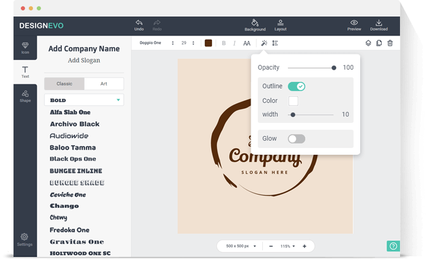Click the green help question mark icon
Screen dimensions: 427x260
coord(393,246)
